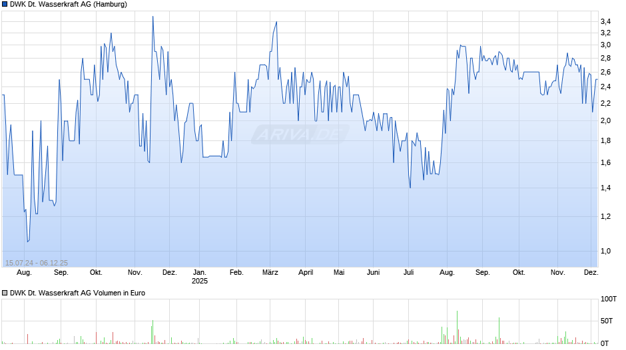The image size is (626, 350).
Task: Click the blue legend square beside DWK title
Action: [x=5, y=5]
